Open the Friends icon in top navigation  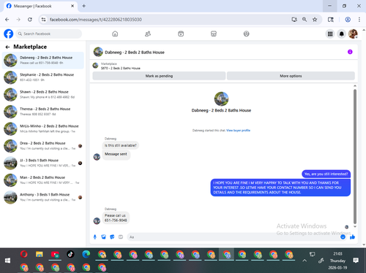(148, 34)
